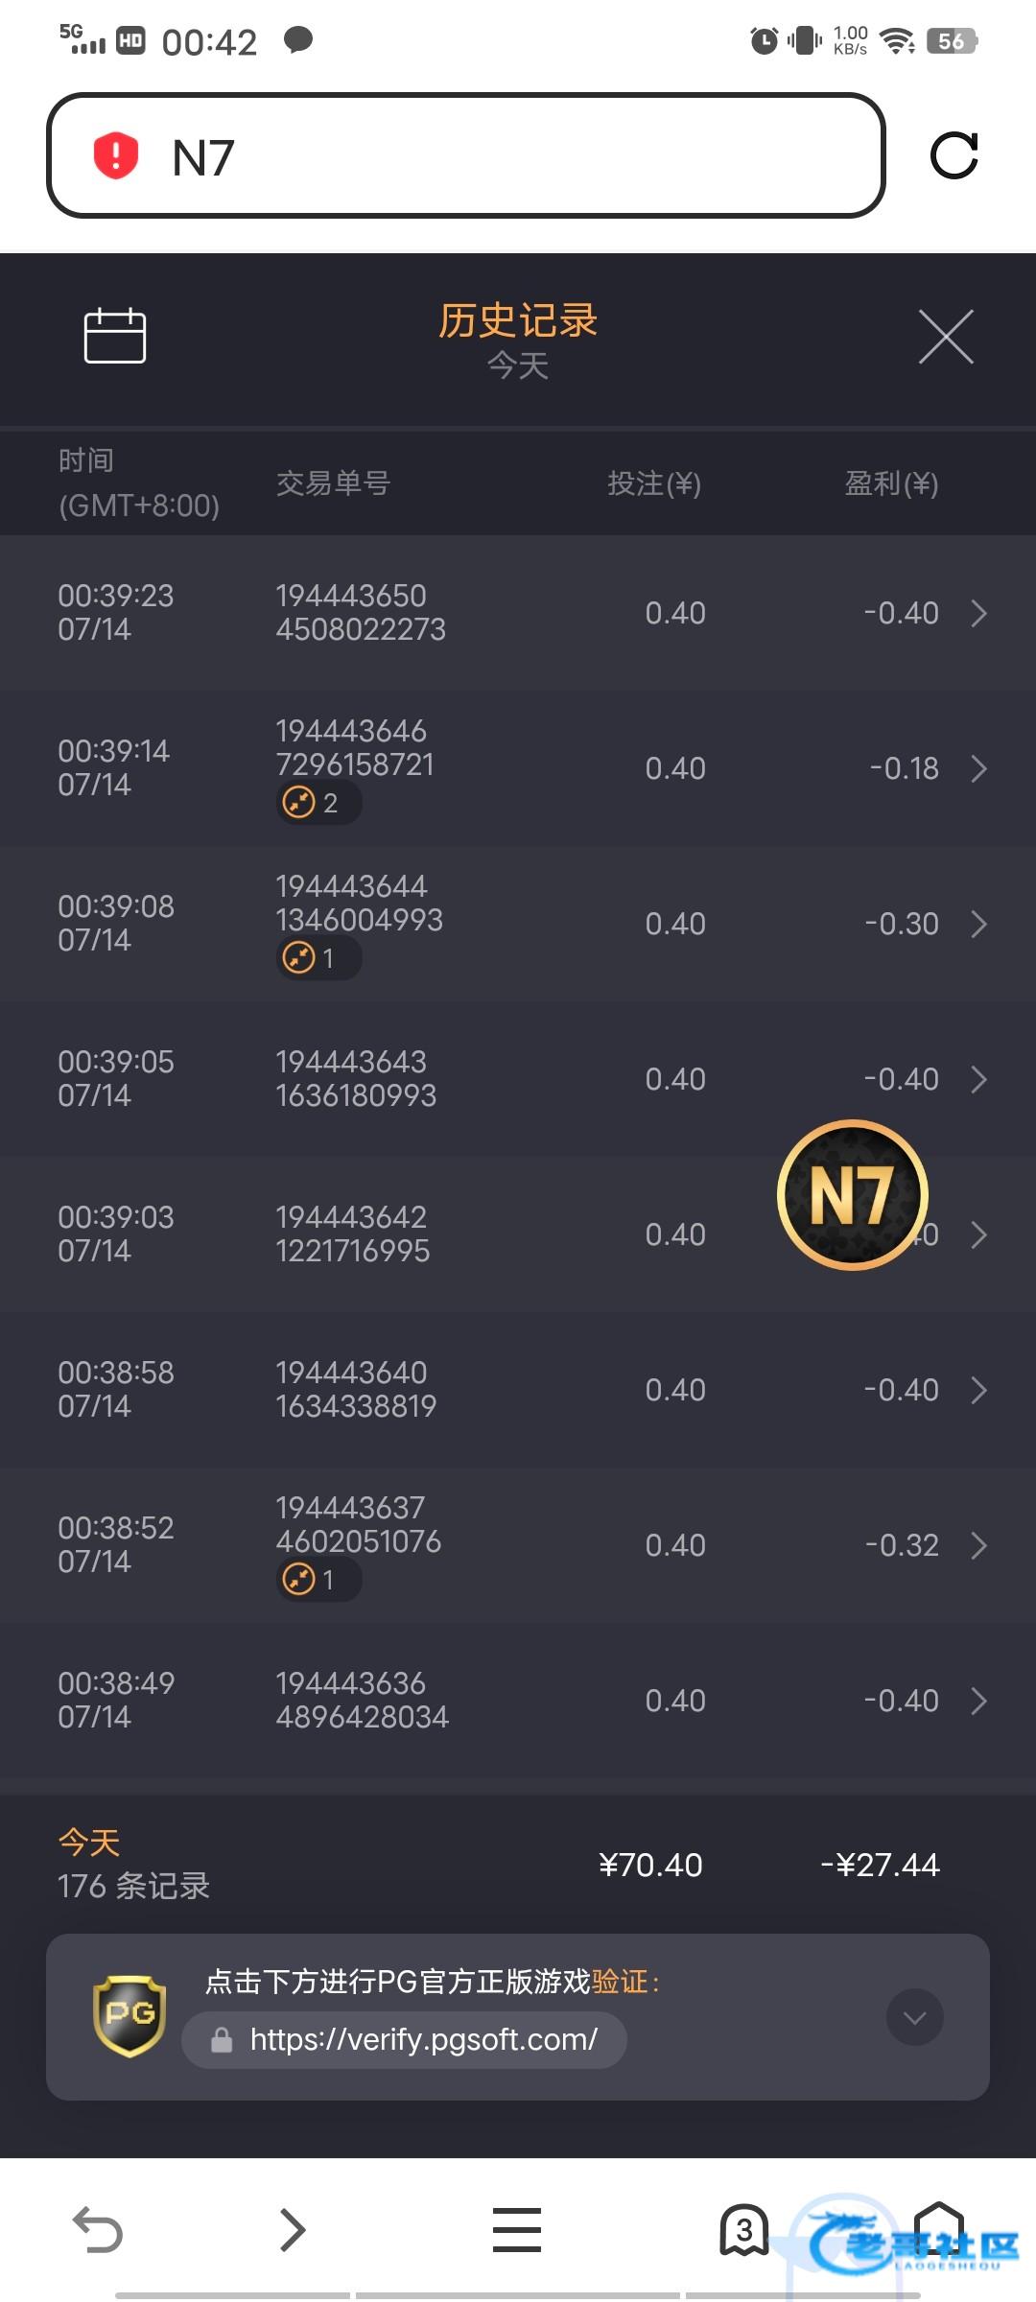Viewport: 1036px width, 2302px height.
Task: Close the history records panel
Action: point(946,337)
